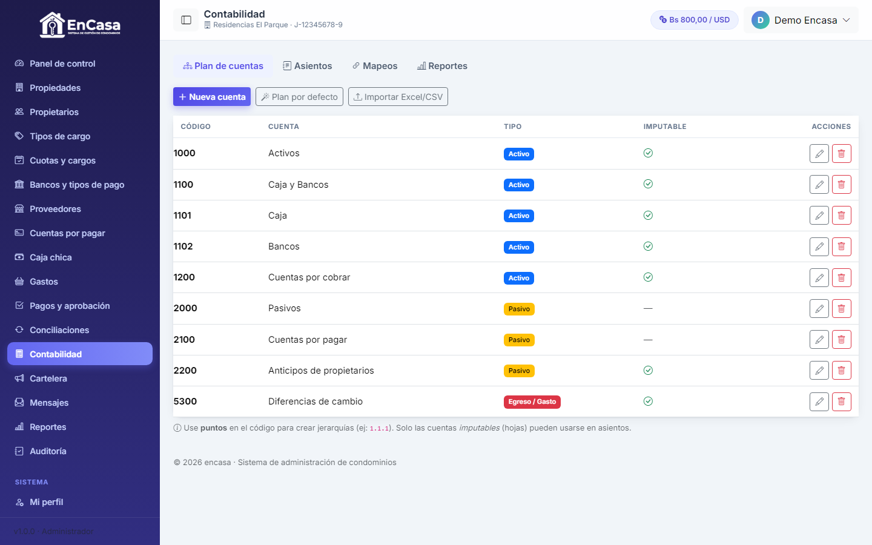Click Importar Excel/CSV button

click(x=398, y=97)
